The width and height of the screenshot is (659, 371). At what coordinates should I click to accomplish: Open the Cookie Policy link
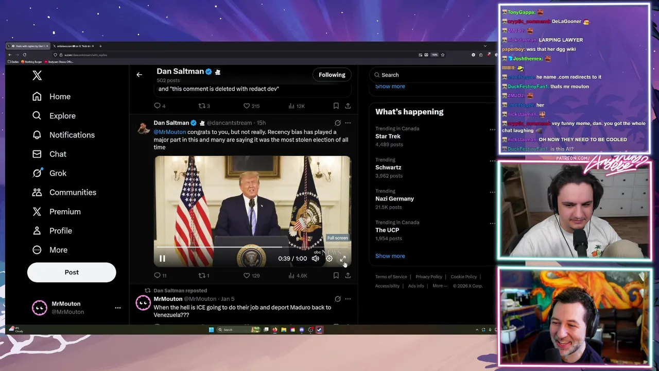[464, 277]
